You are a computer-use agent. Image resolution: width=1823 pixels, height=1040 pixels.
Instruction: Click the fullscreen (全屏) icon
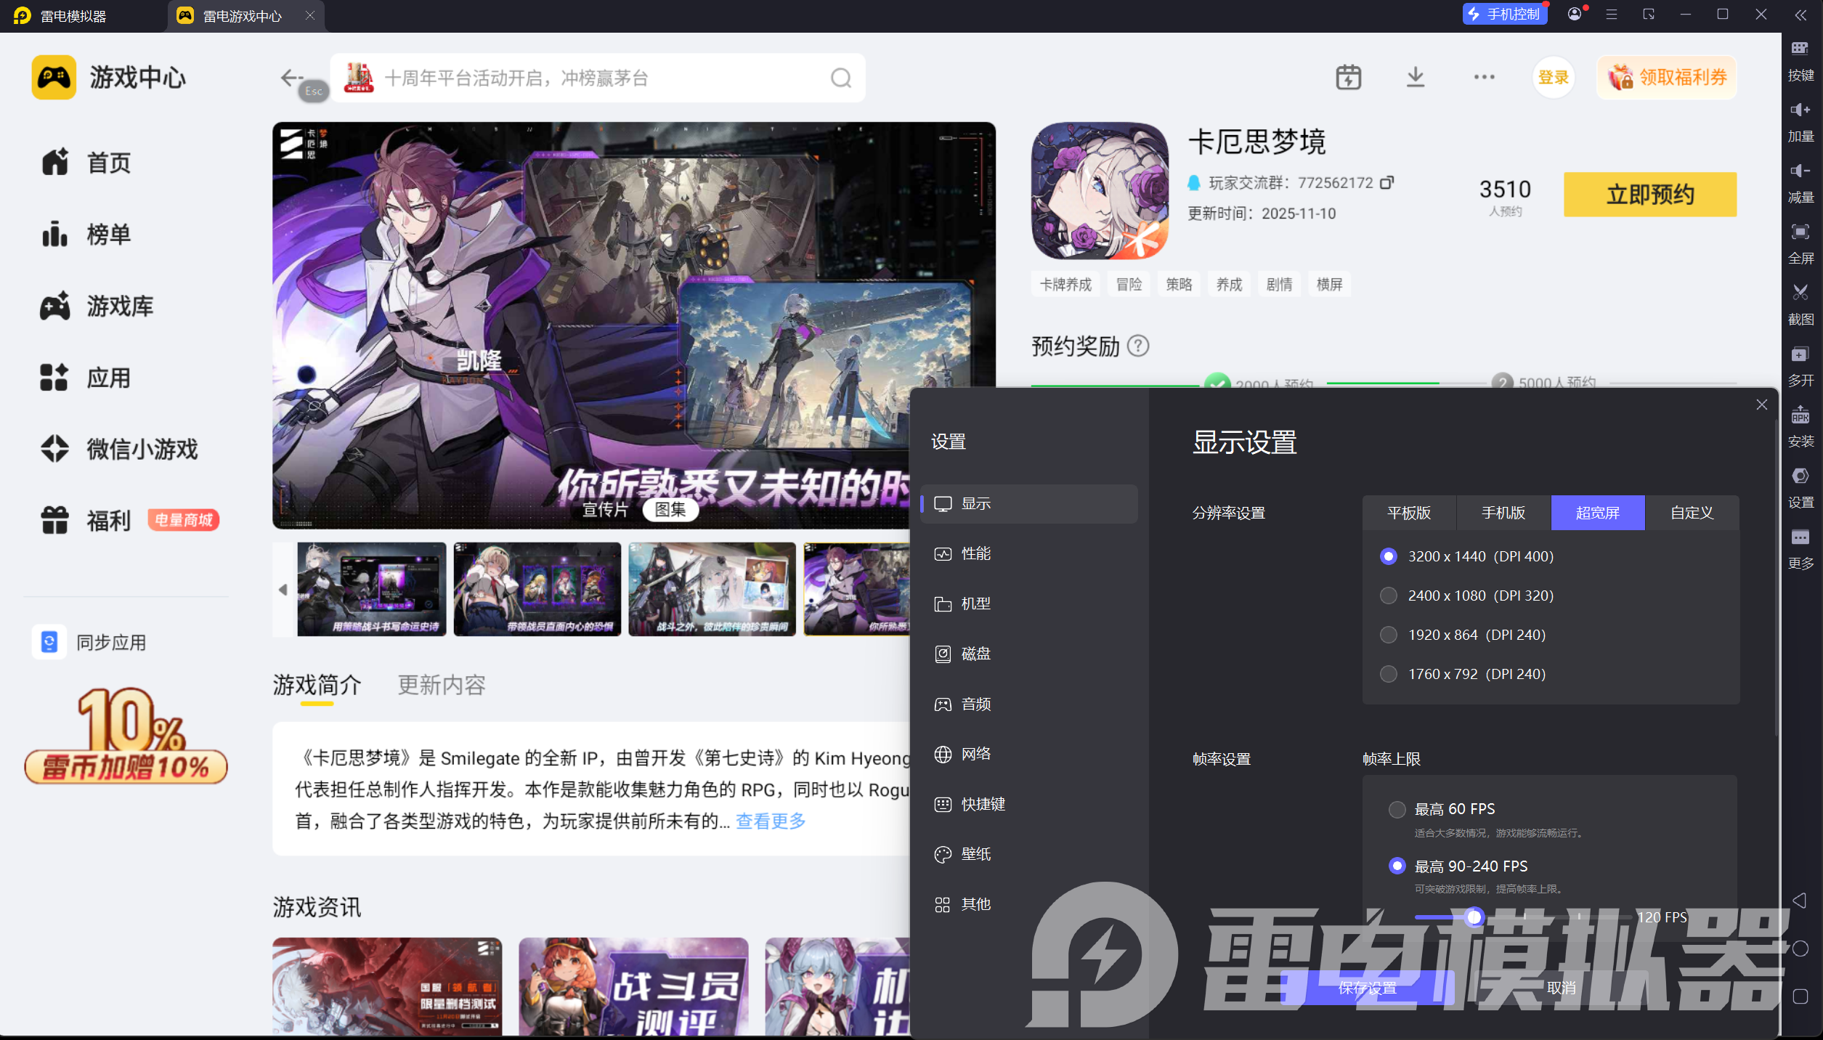1800,232
